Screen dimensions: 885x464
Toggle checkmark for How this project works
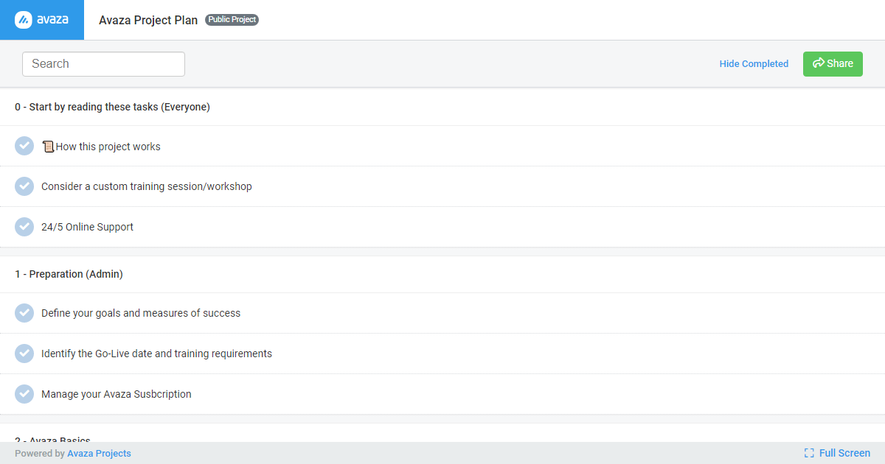click(x=24, y=146)
